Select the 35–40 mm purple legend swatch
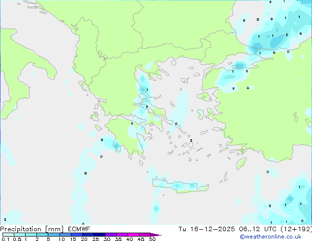This screenshot has height=241, width=312. click(x=122, y=235)
